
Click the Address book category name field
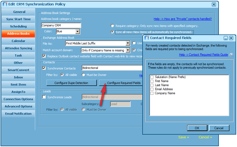[61, 25]
